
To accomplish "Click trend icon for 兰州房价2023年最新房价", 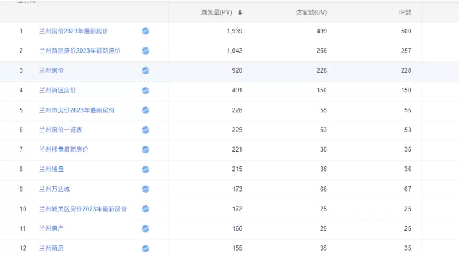I will [146, 31].
